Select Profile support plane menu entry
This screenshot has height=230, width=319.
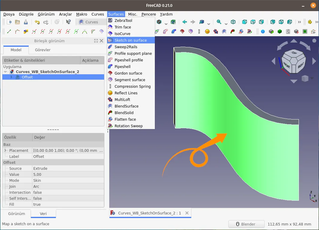(131, 53)
